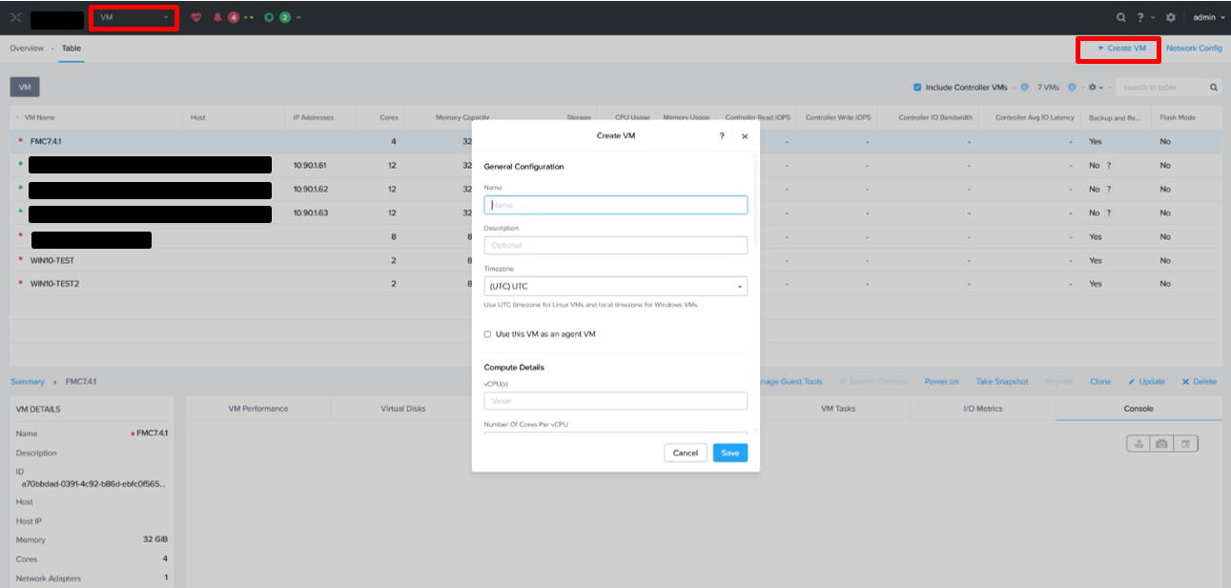Open the Network Config link
This screenshot has width=1231, height=588.
(x=1194, y=48)
